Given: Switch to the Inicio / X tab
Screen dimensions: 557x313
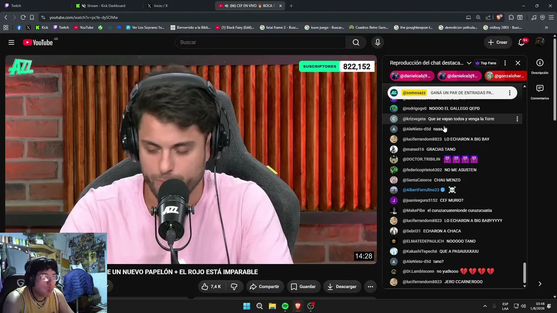Looking at the screenshot, I should 178,6.
